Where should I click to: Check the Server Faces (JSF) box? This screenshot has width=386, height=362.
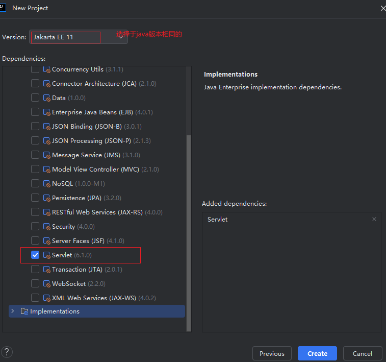[x=35, y=240]
